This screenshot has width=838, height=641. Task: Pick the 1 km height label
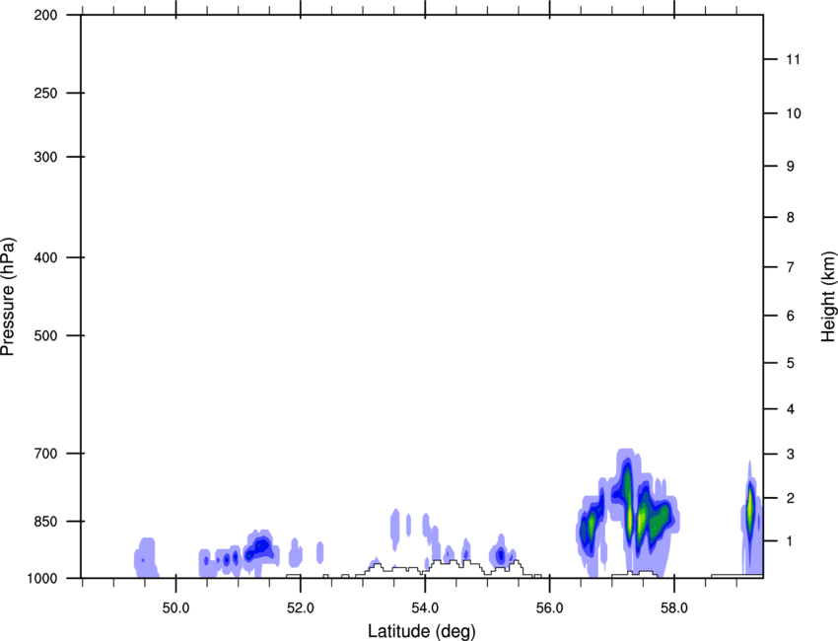point(791,541)
